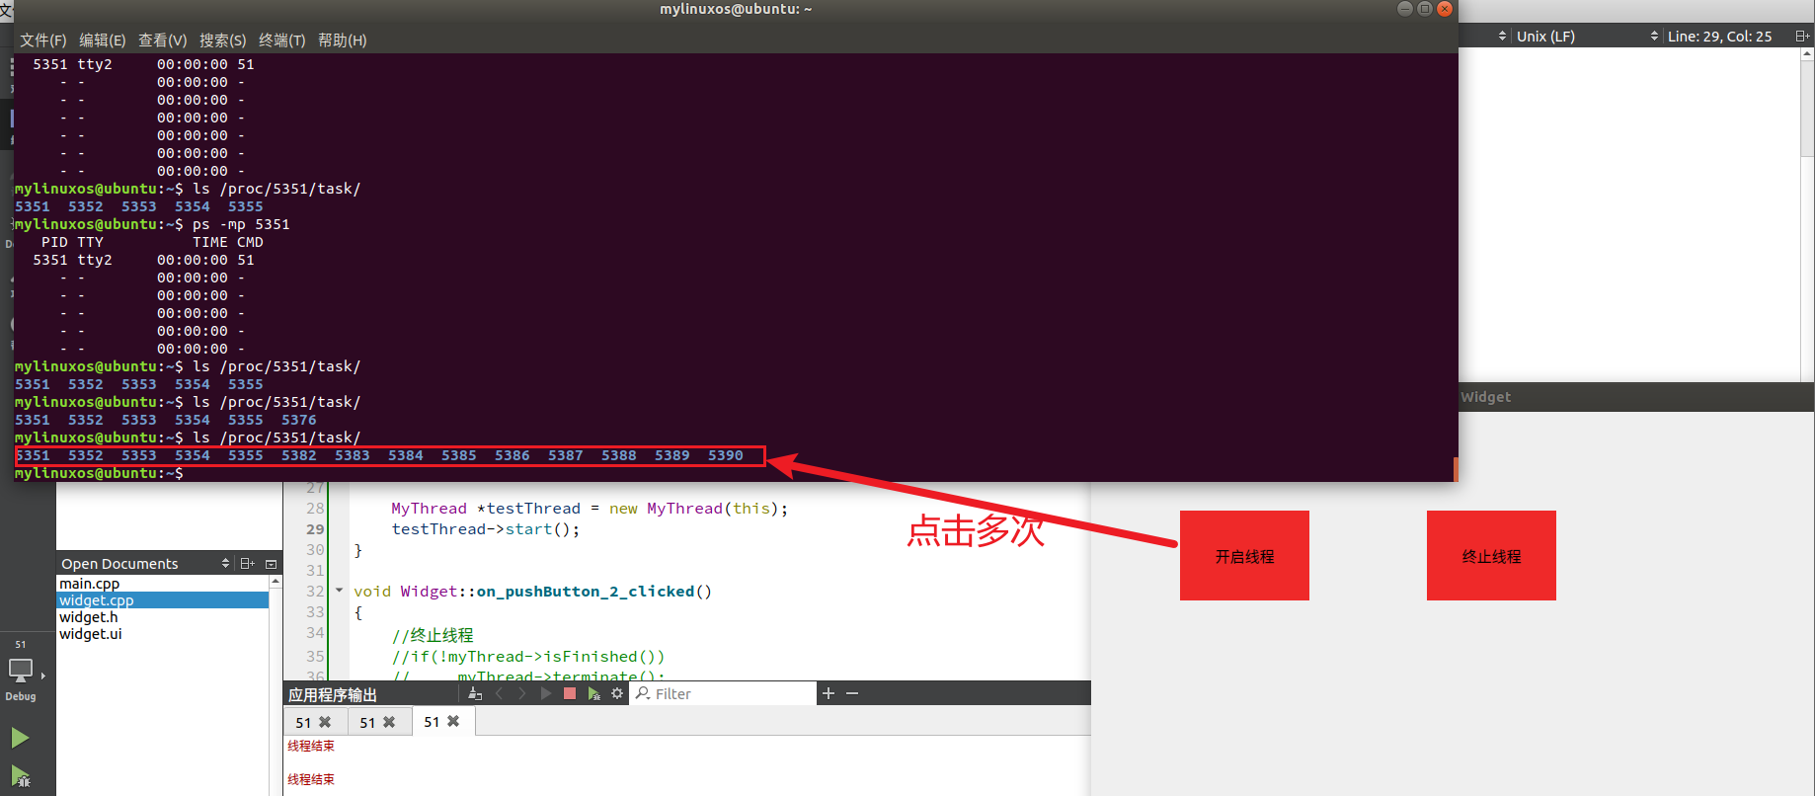Open the terminal 搜索(S) menu
Image resolution: width=1815 pixels, height=796 pixels.
(223, 40)
